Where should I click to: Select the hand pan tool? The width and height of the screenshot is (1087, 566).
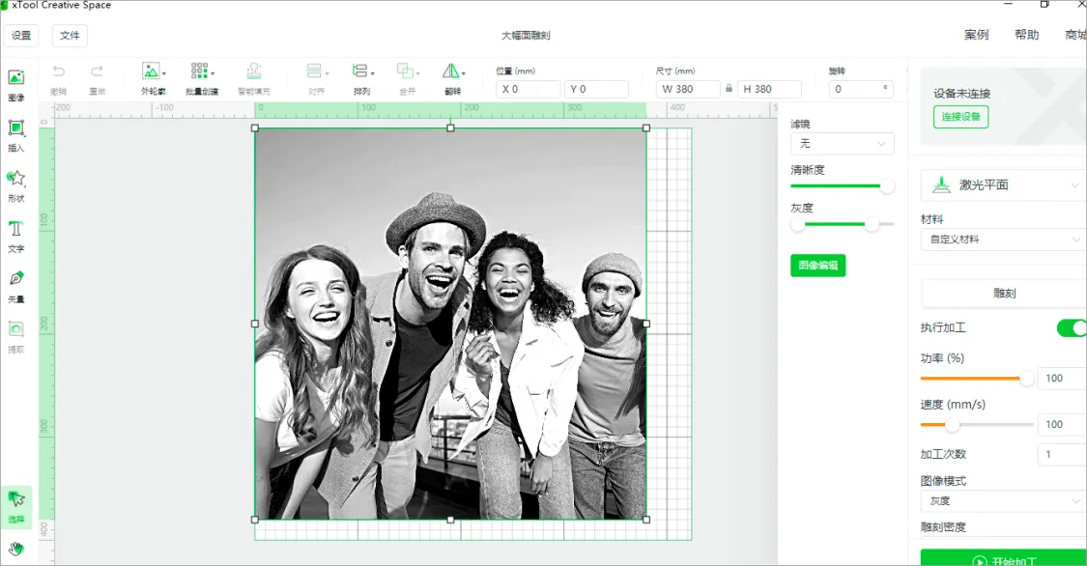tap(16, 549)
